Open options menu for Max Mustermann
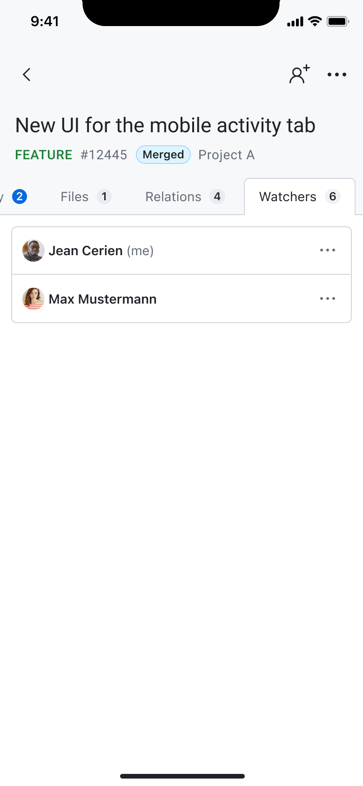Image resolution: width=363 pixels, height=786 pixels. click(x=328, y=298)
